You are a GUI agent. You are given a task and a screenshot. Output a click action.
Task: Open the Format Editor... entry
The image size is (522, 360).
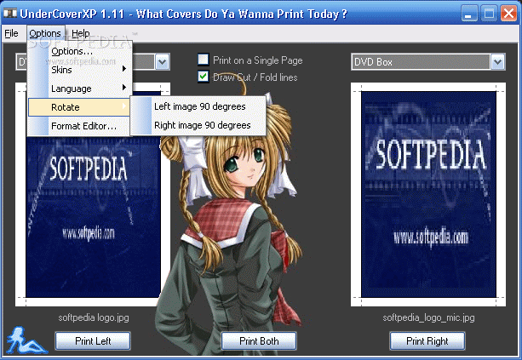point(80,126)
